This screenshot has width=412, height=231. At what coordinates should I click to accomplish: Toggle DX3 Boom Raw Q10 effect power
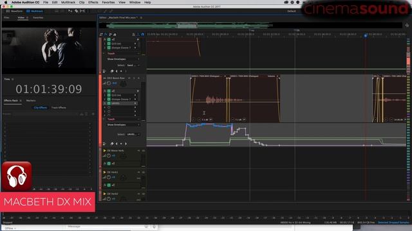109,96
